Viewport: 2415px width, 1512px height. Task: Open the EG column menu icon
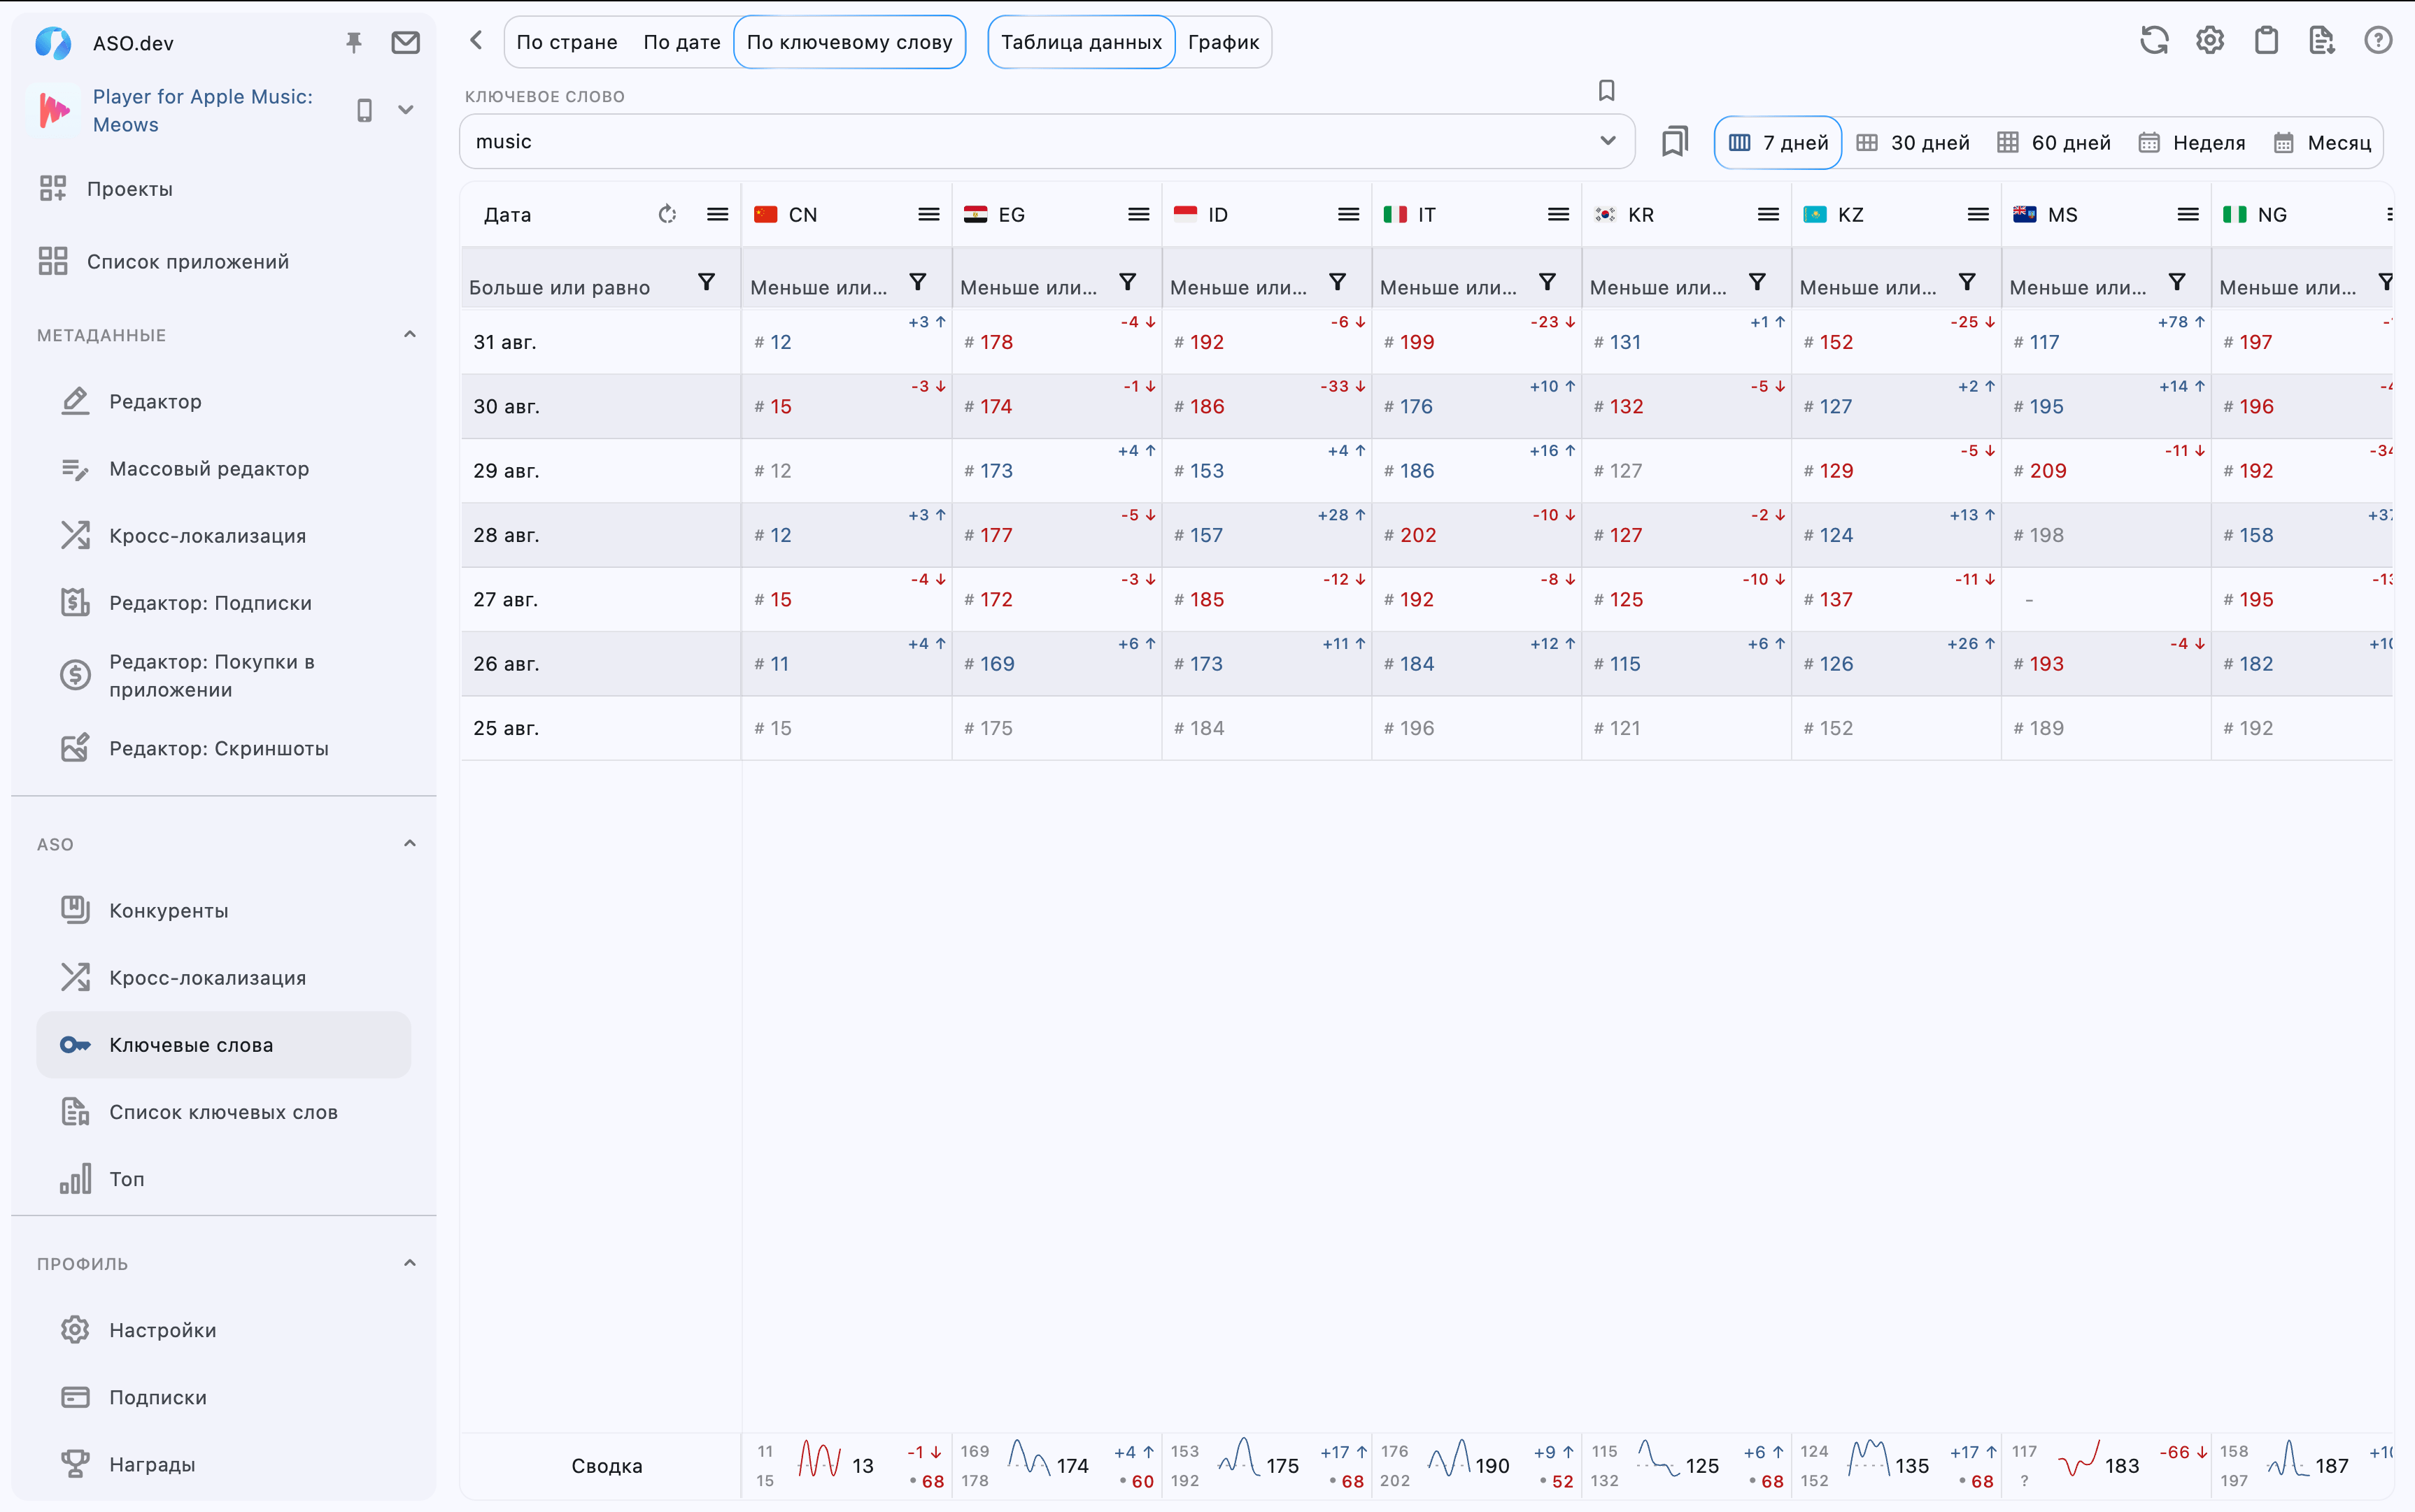tap(1138, 214)
